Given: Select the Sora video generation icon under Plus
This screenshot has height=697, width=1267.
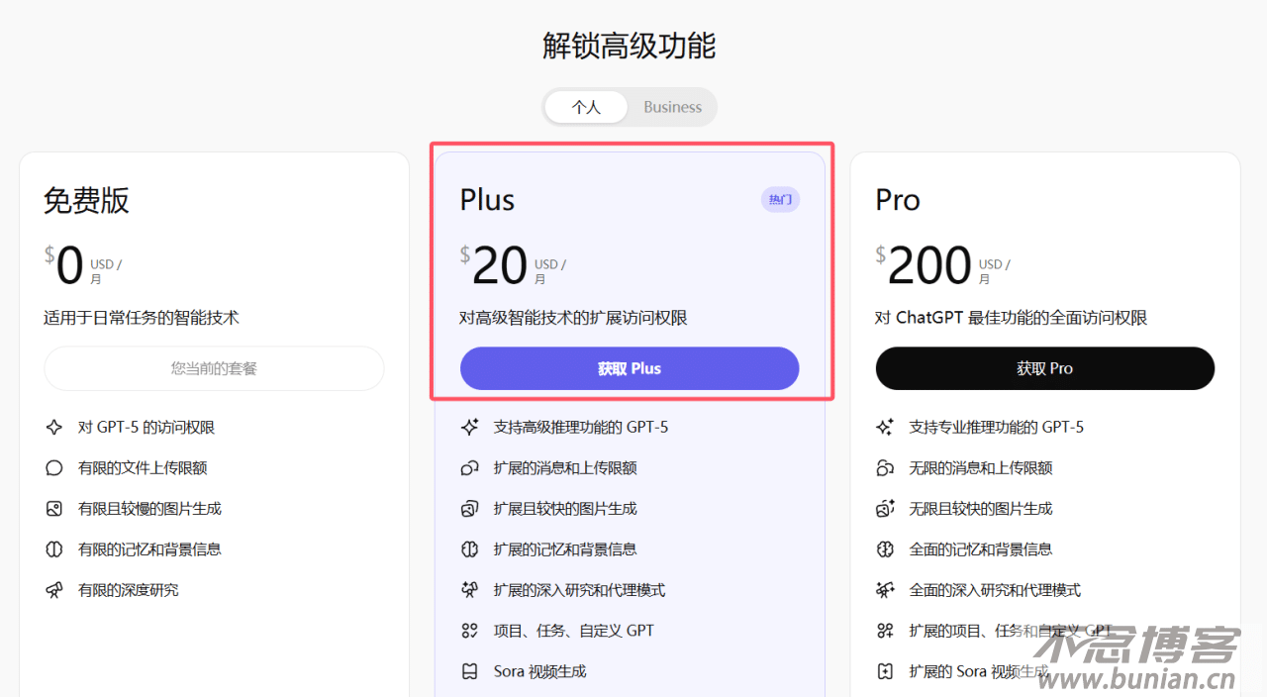Looking at the screenshot, I should click(x=470, y=670).
